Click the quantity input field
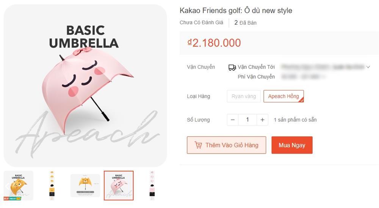 coord(247,120)
